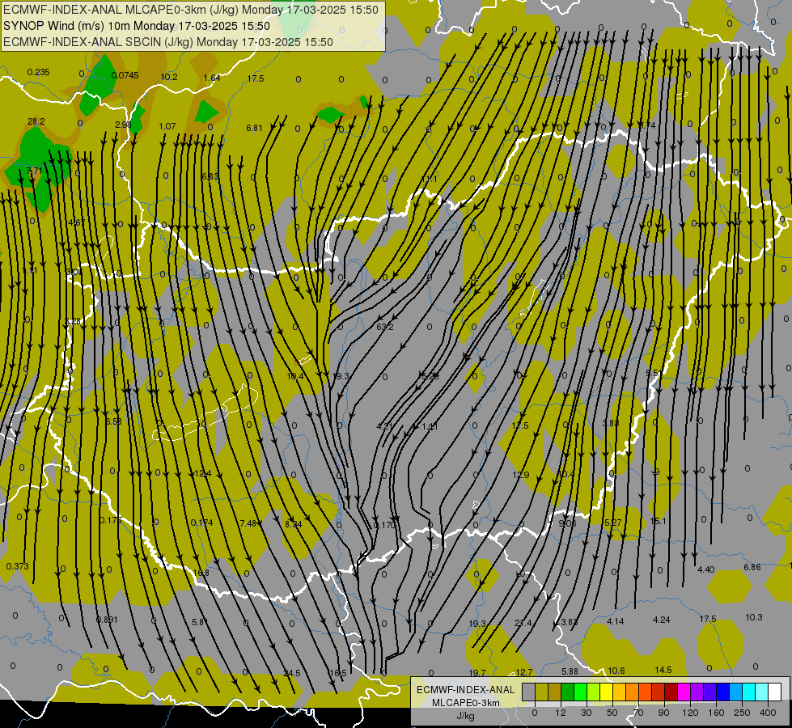Click the MLCAPE0-3km header line
Screen dimensions: 792x728
(190, 10)
